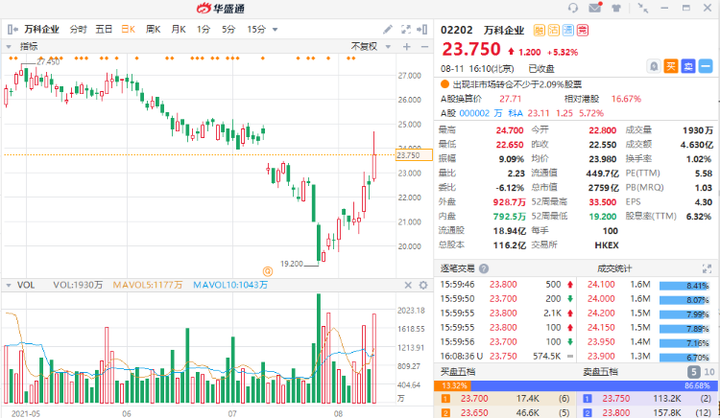This screenshot has height=418, width=720.
Task: Select the 周K chart tab
Action: 153,30
